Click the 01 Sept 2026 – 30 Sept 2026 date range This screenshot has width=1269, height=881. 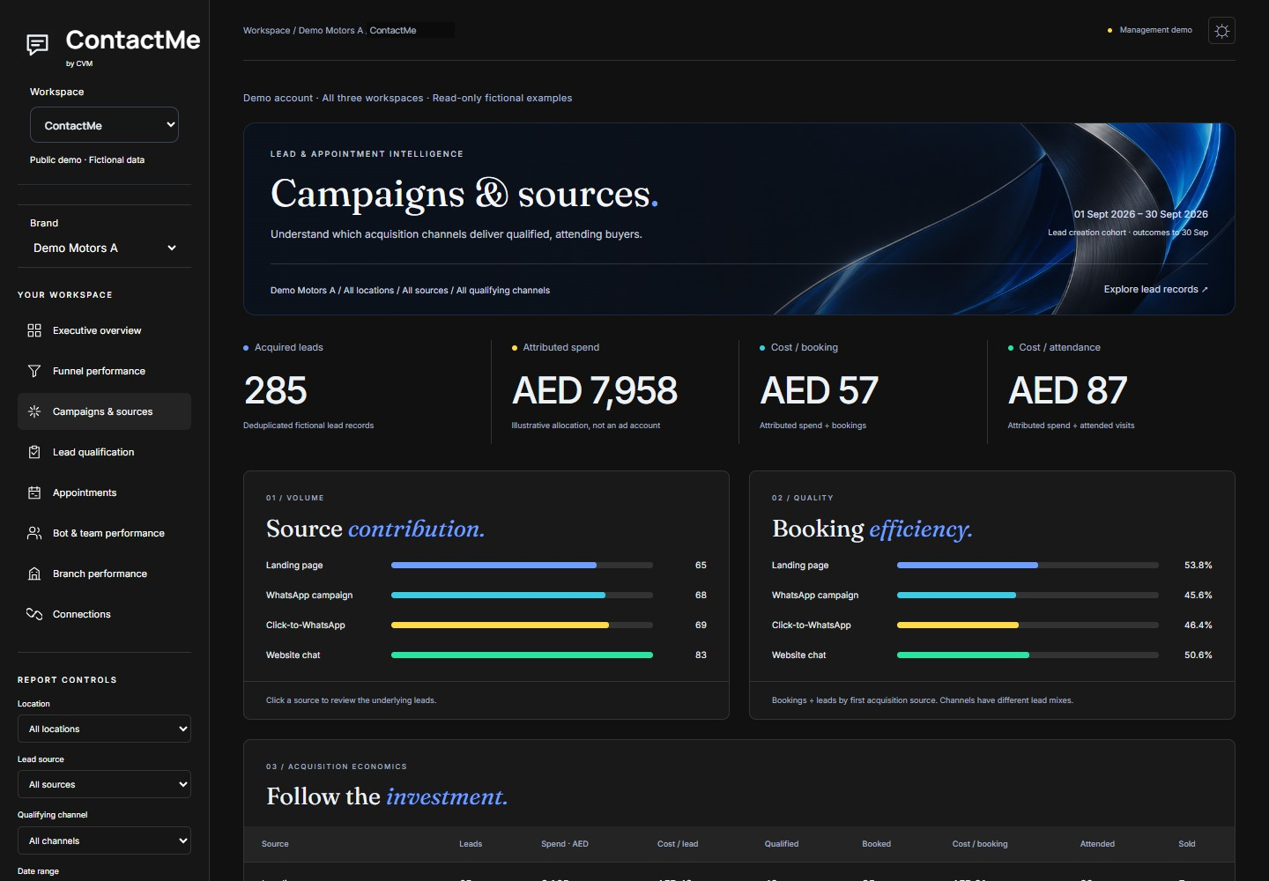click(x=1140, y=214)
